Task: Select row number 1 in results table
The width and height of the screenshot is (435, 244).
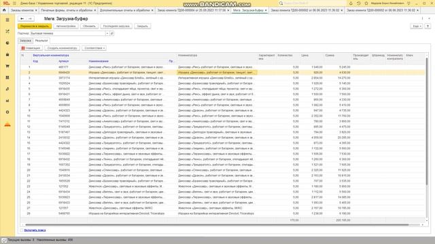Action: pos(222,67)
